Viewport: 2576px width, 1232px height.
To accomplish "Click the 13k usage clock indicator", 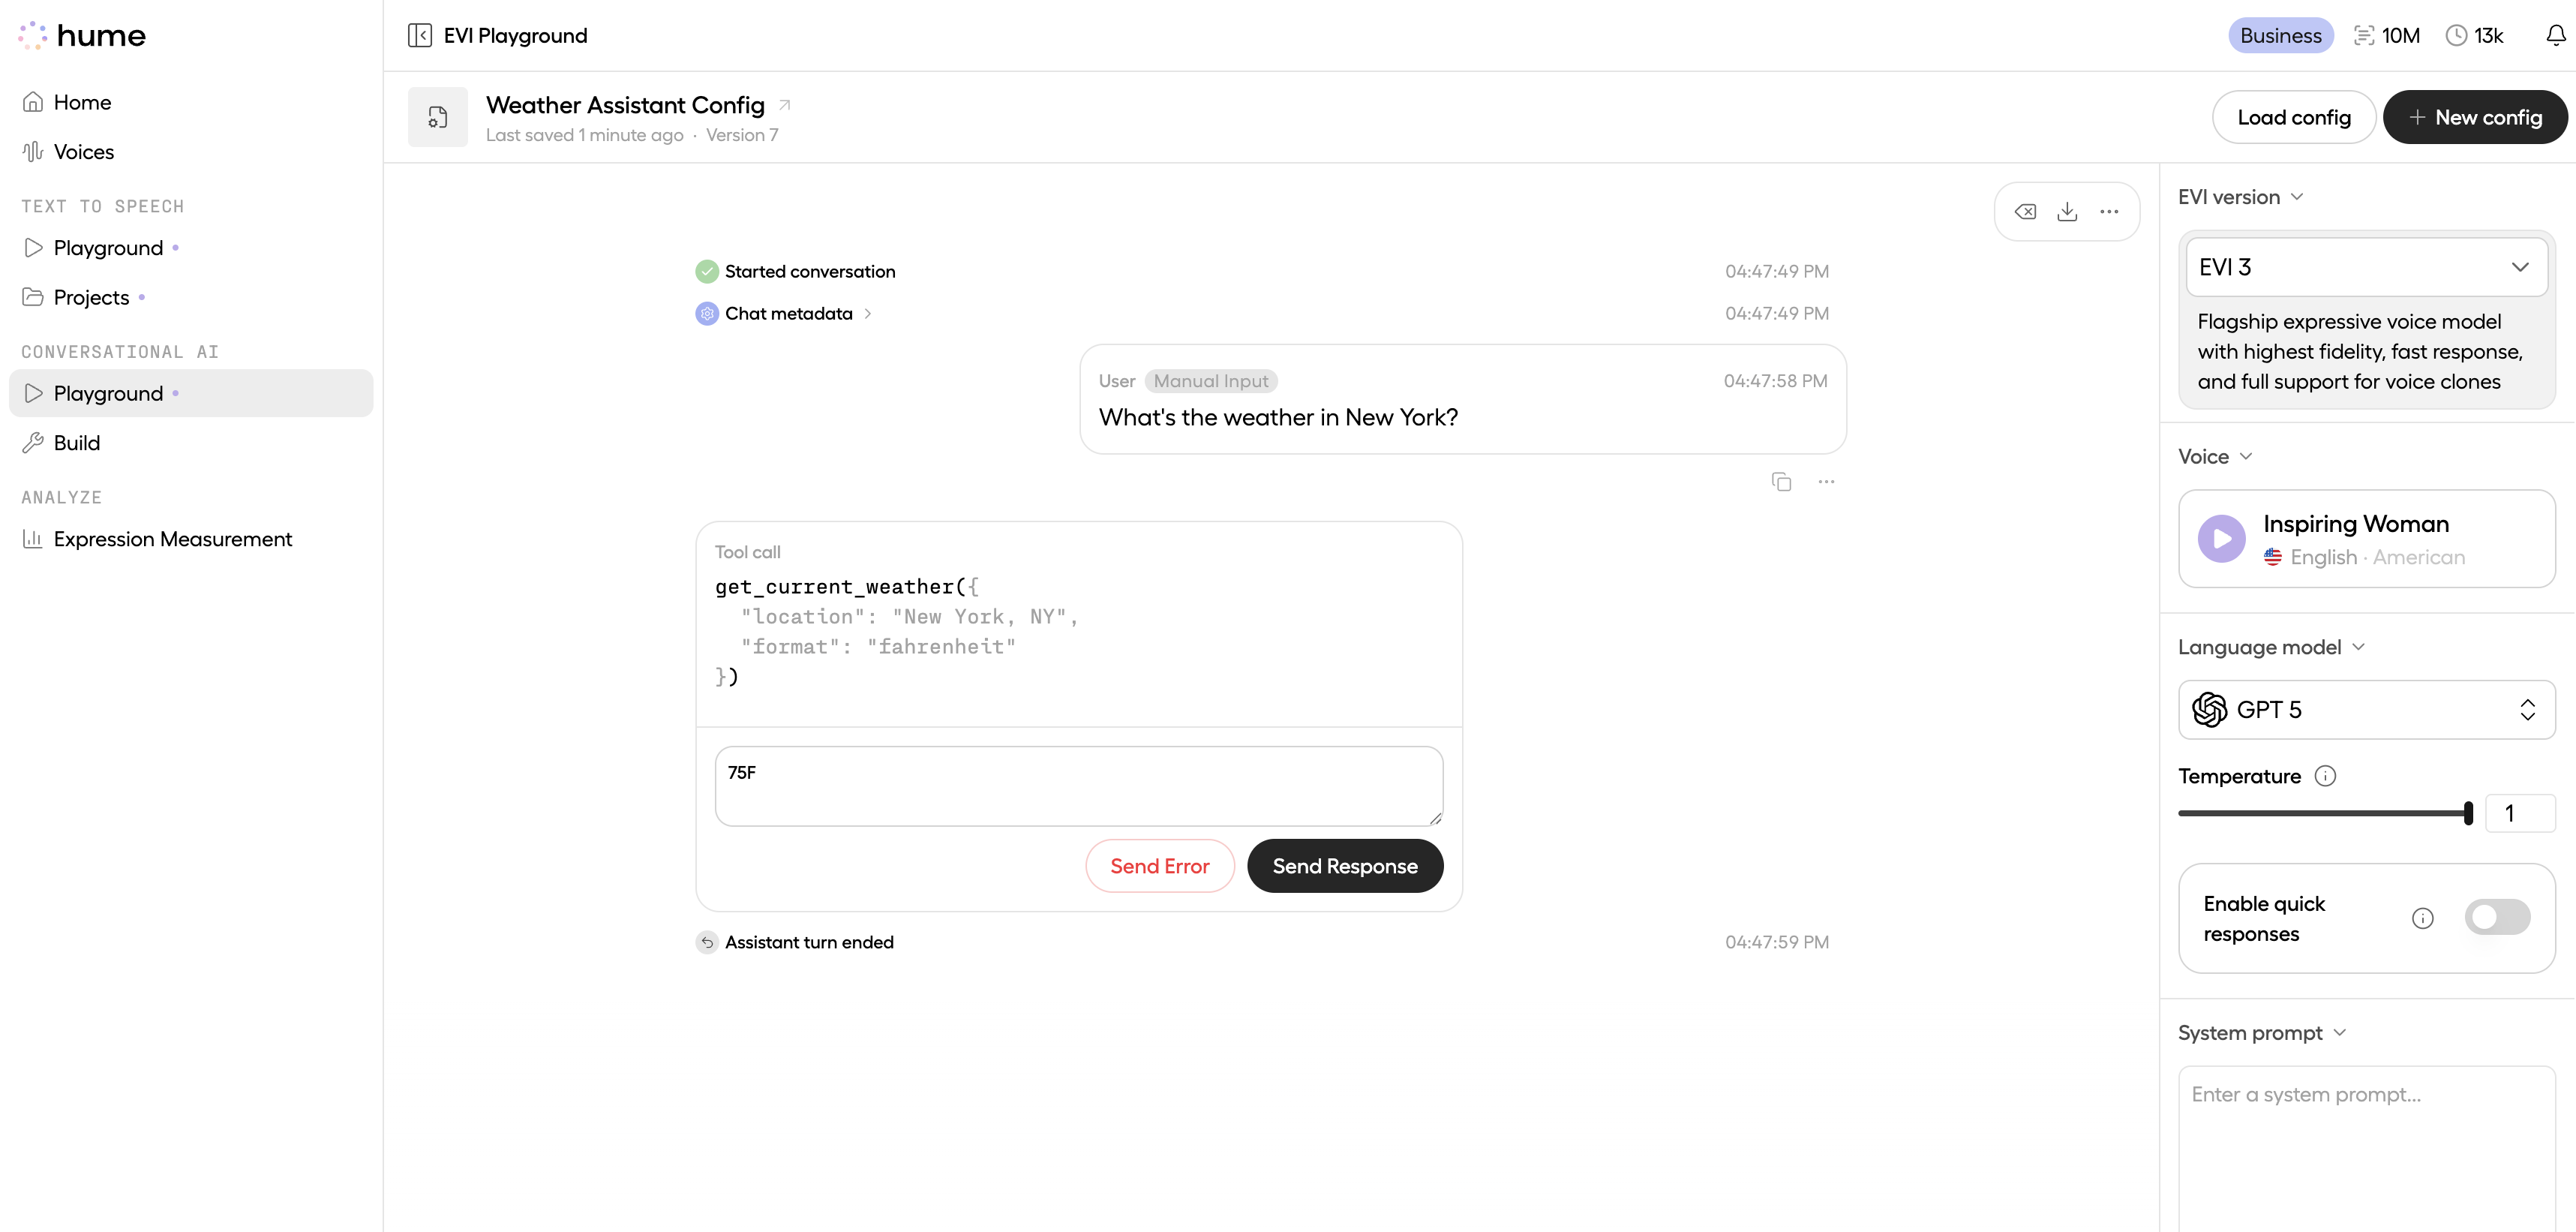I will point(2475,34).
